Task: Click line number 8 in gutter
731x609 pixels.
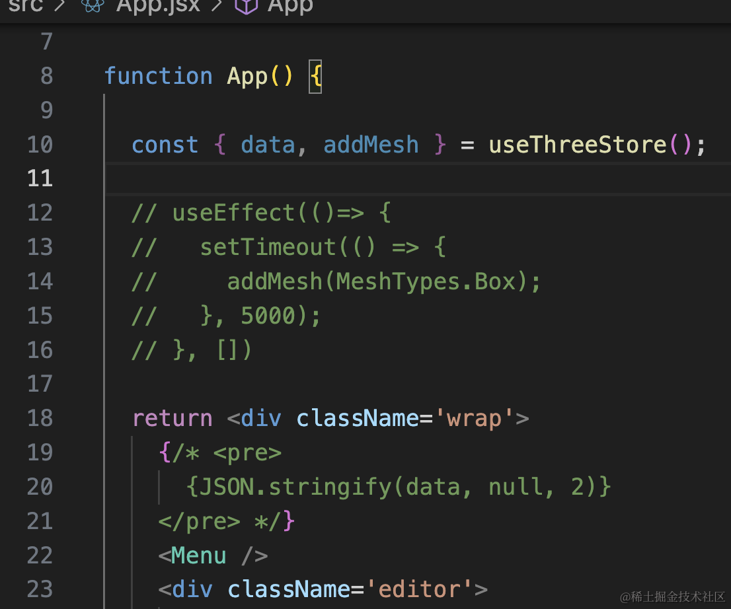Action: pyautogui.click(x=47, y=76)
